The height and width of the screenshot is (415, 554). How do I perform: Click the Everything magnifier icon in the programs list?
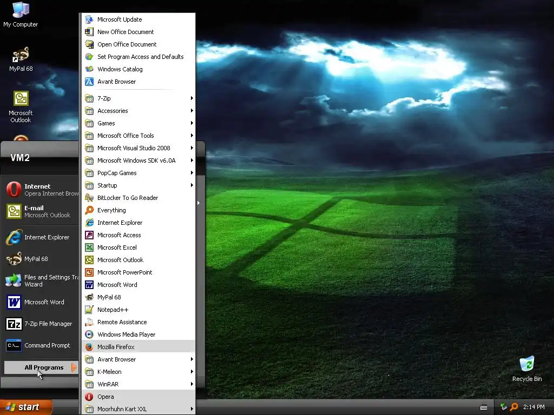coord(89,210)
